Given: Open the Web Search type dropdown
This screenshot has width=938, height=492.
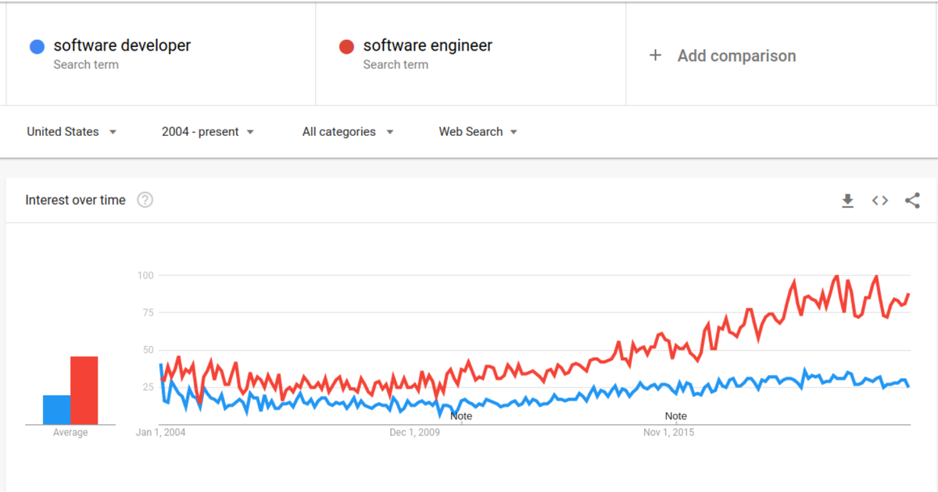Looking at the screenshot, I should click(x=471, y=132).
